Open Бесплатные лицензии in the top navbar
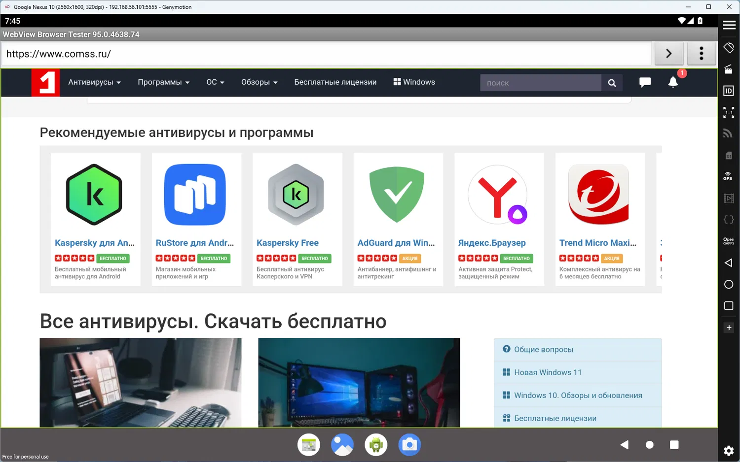Screen dimensions: 740x462 pyautogui.click(x=335, y=82)
